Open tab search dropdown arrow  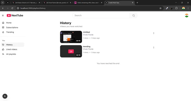(3, 3)
